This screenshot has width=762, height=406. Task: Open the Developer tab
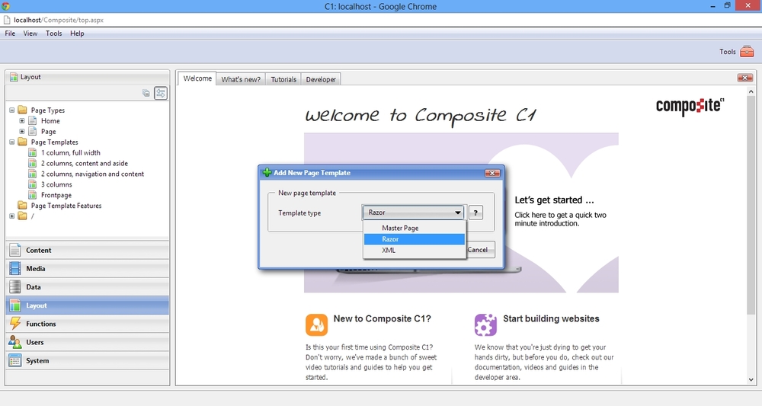point(321,79)
